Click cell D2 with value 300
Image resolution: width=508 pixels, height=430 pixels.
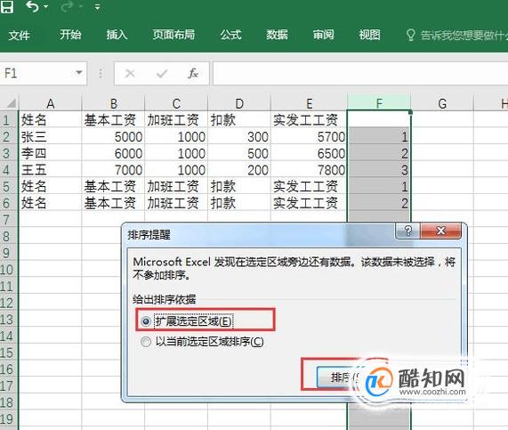point(239,136)
